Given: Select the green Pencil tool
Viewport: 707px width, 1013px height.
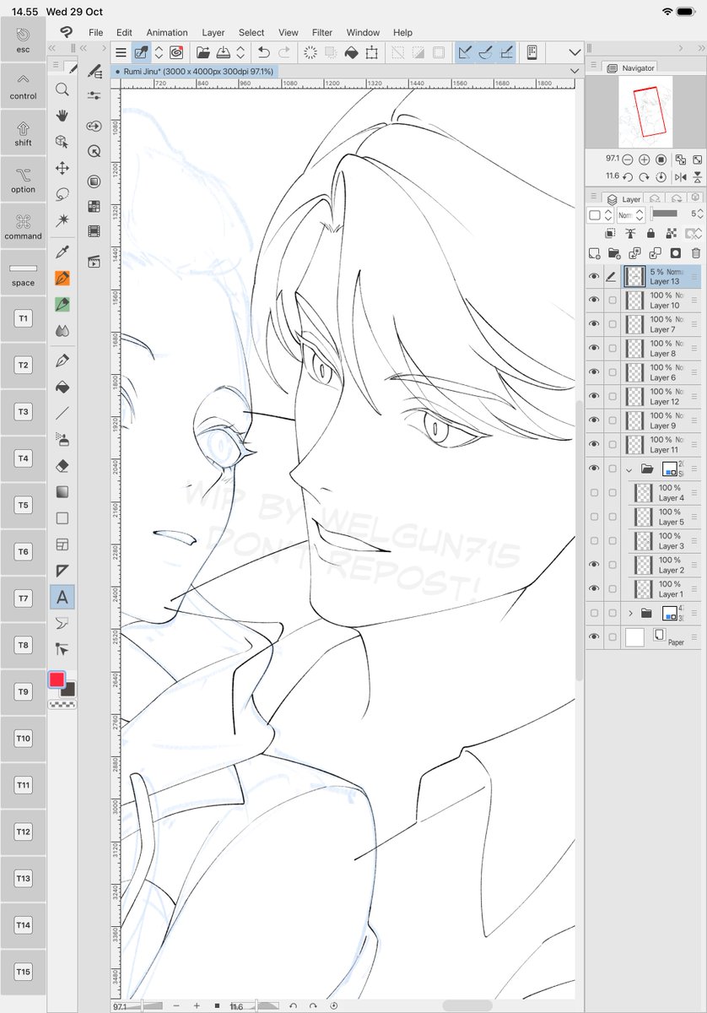Looking at the screenshot, I should (62, 304).
